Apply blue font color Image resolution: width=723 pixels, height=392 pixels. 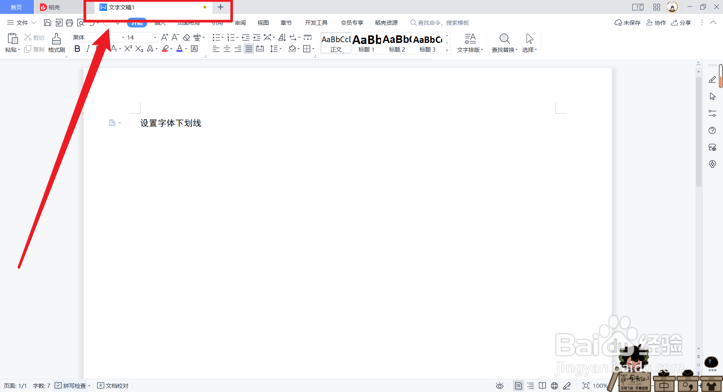coord(180,49)
